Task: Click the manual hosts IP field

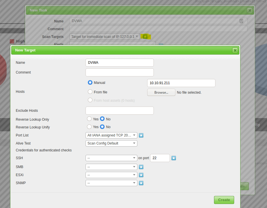Action: point(181,83)
